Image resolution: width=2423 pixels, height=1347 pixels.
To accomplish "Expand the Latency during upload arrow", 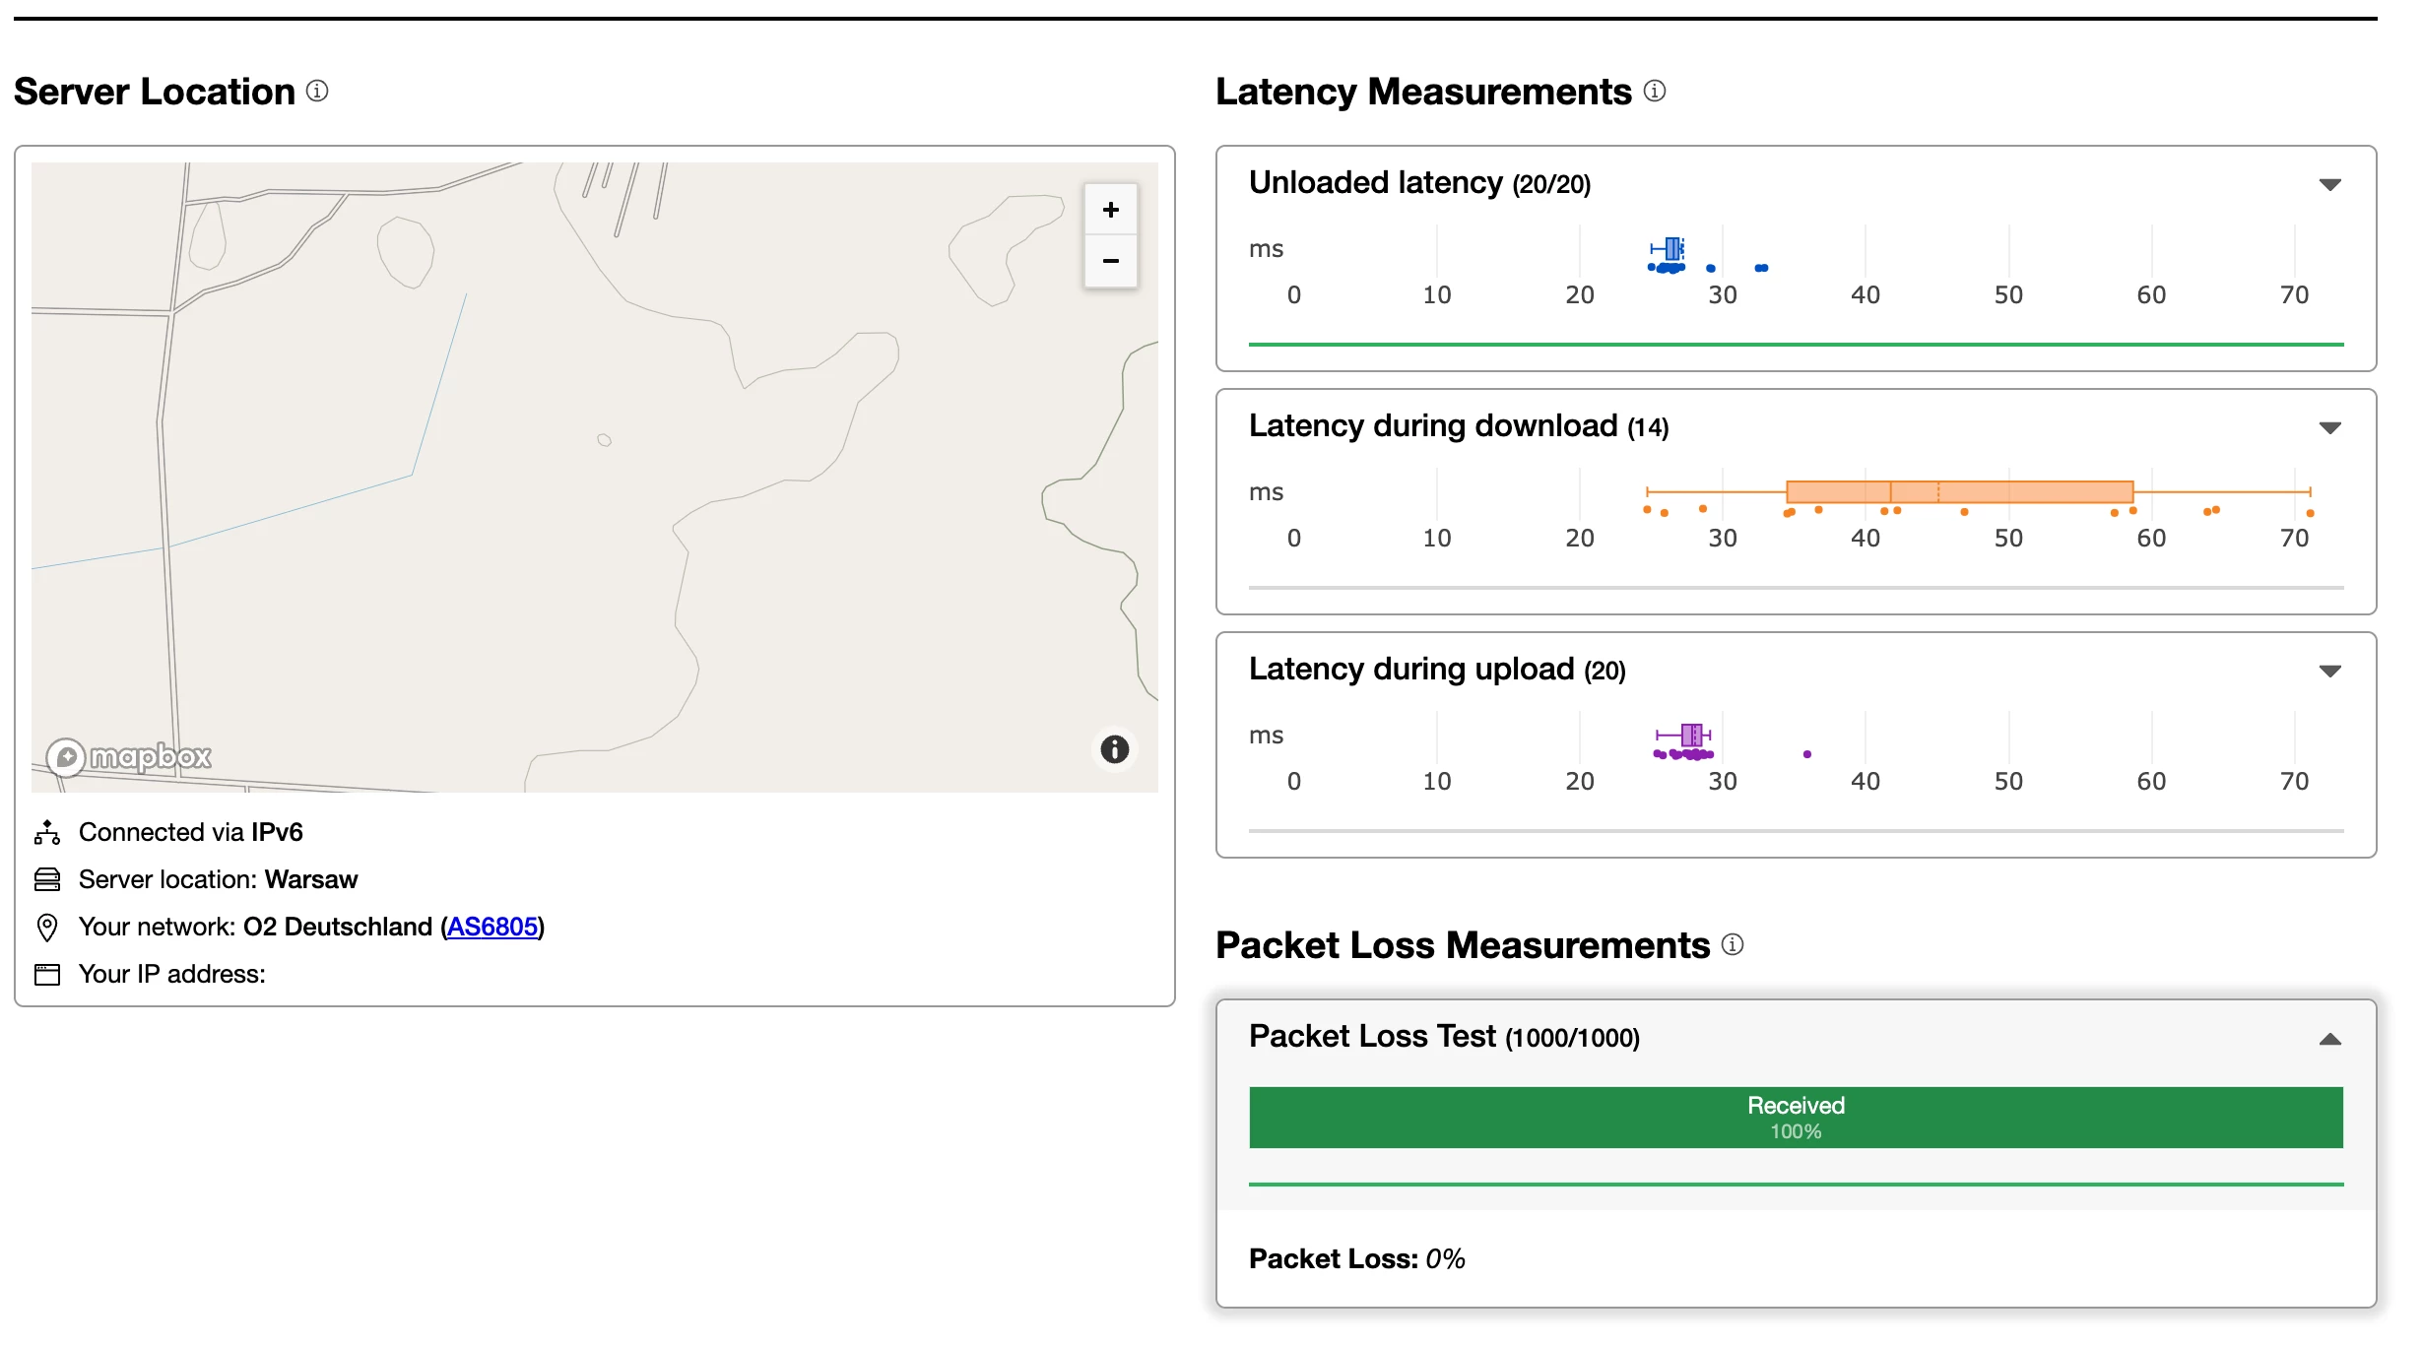I will (x=2329, y=671).
